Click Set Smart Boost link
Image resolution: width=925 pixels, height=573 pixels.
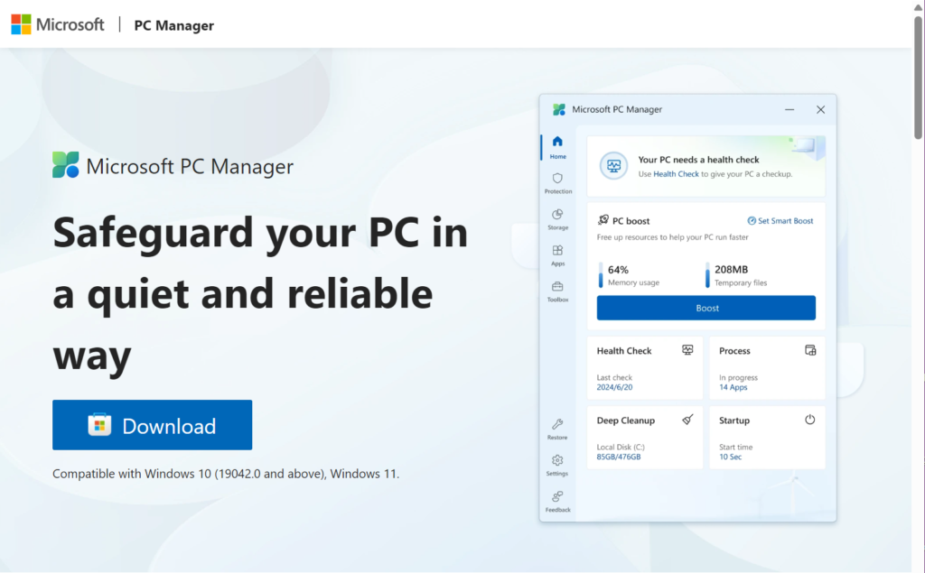[x=780, y=220]
